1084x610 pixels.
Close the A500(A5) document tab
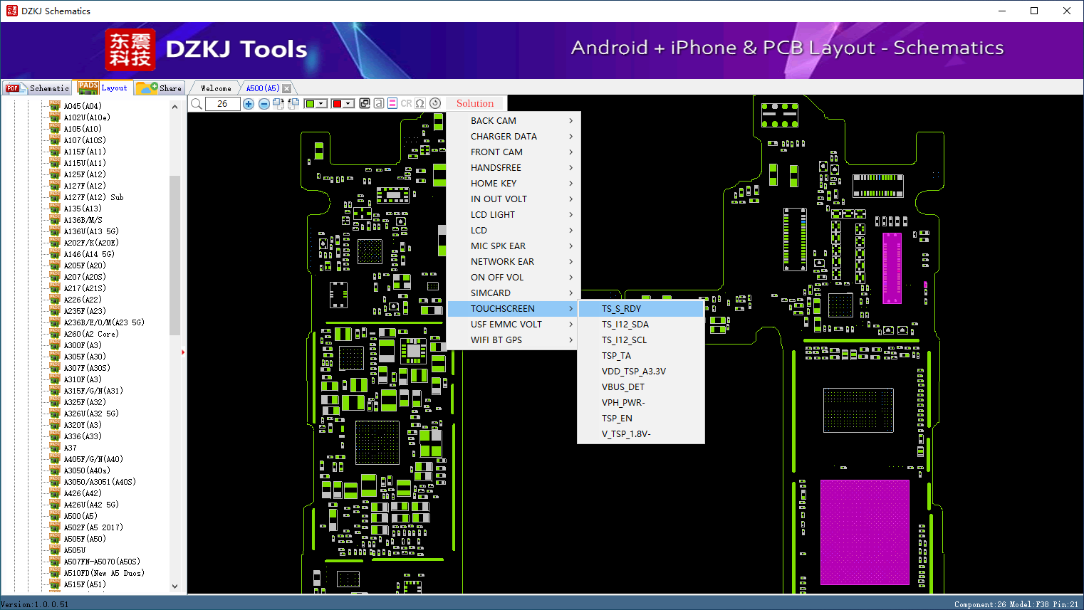(286, 88)
